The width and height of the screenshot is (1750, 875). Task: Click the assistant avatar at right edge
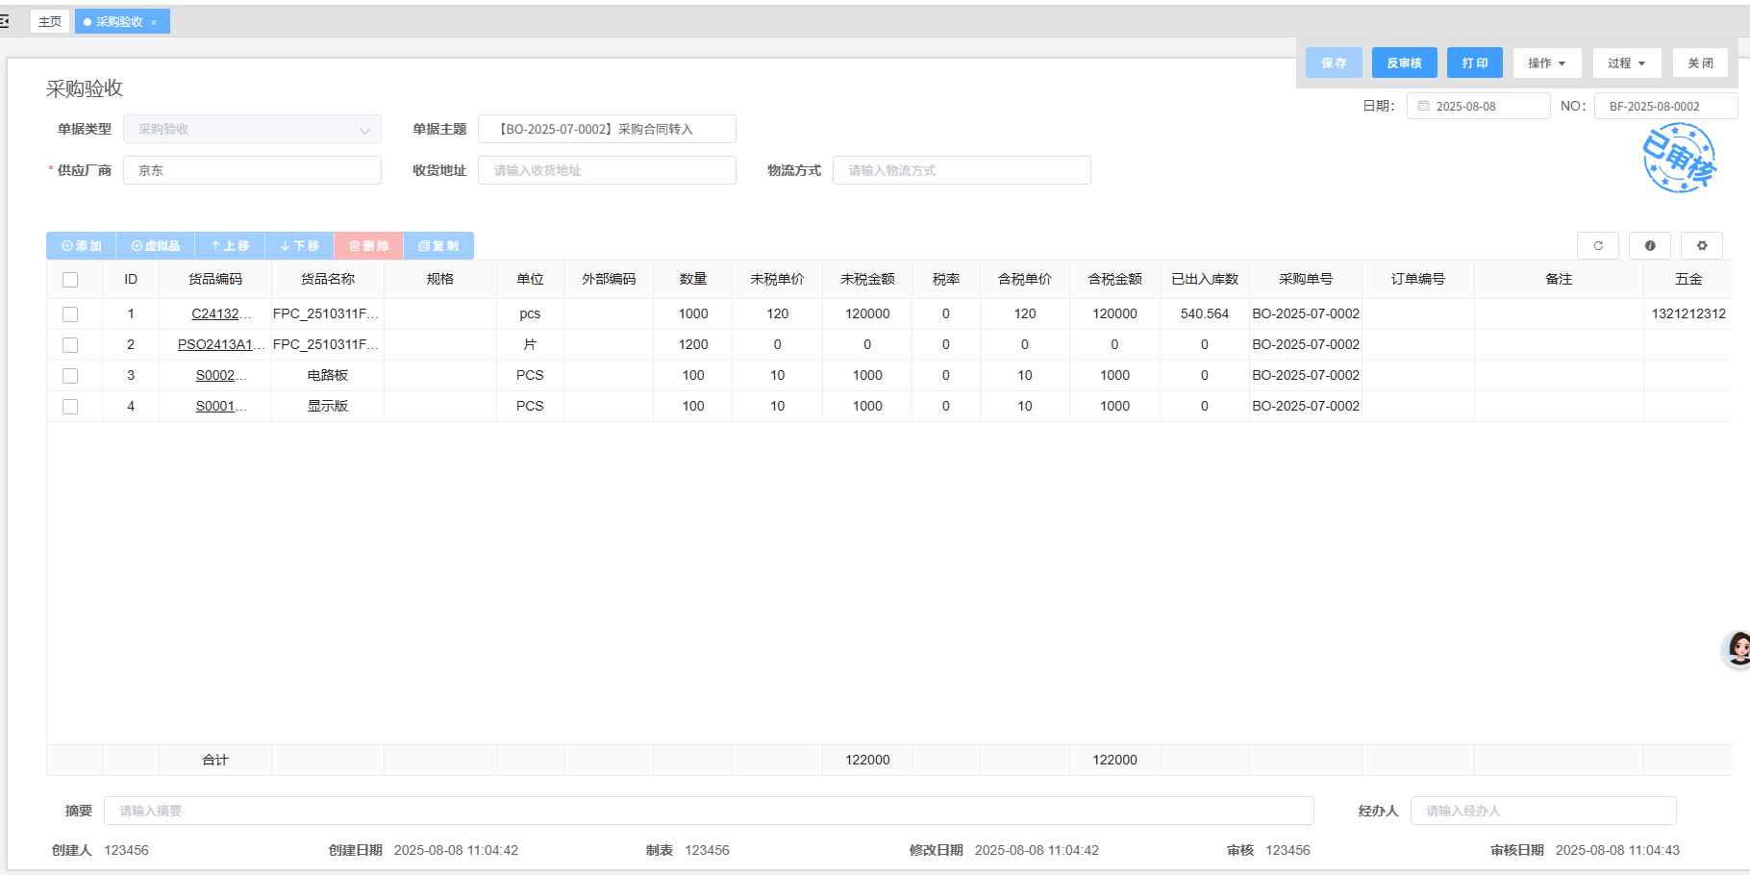coord(1737,649)
